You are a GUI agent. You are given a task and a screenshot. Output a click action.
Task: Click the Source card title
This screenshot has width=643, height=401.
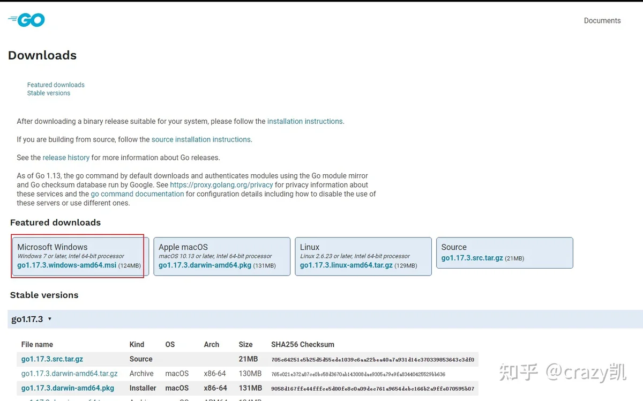[x=454, y=247]
